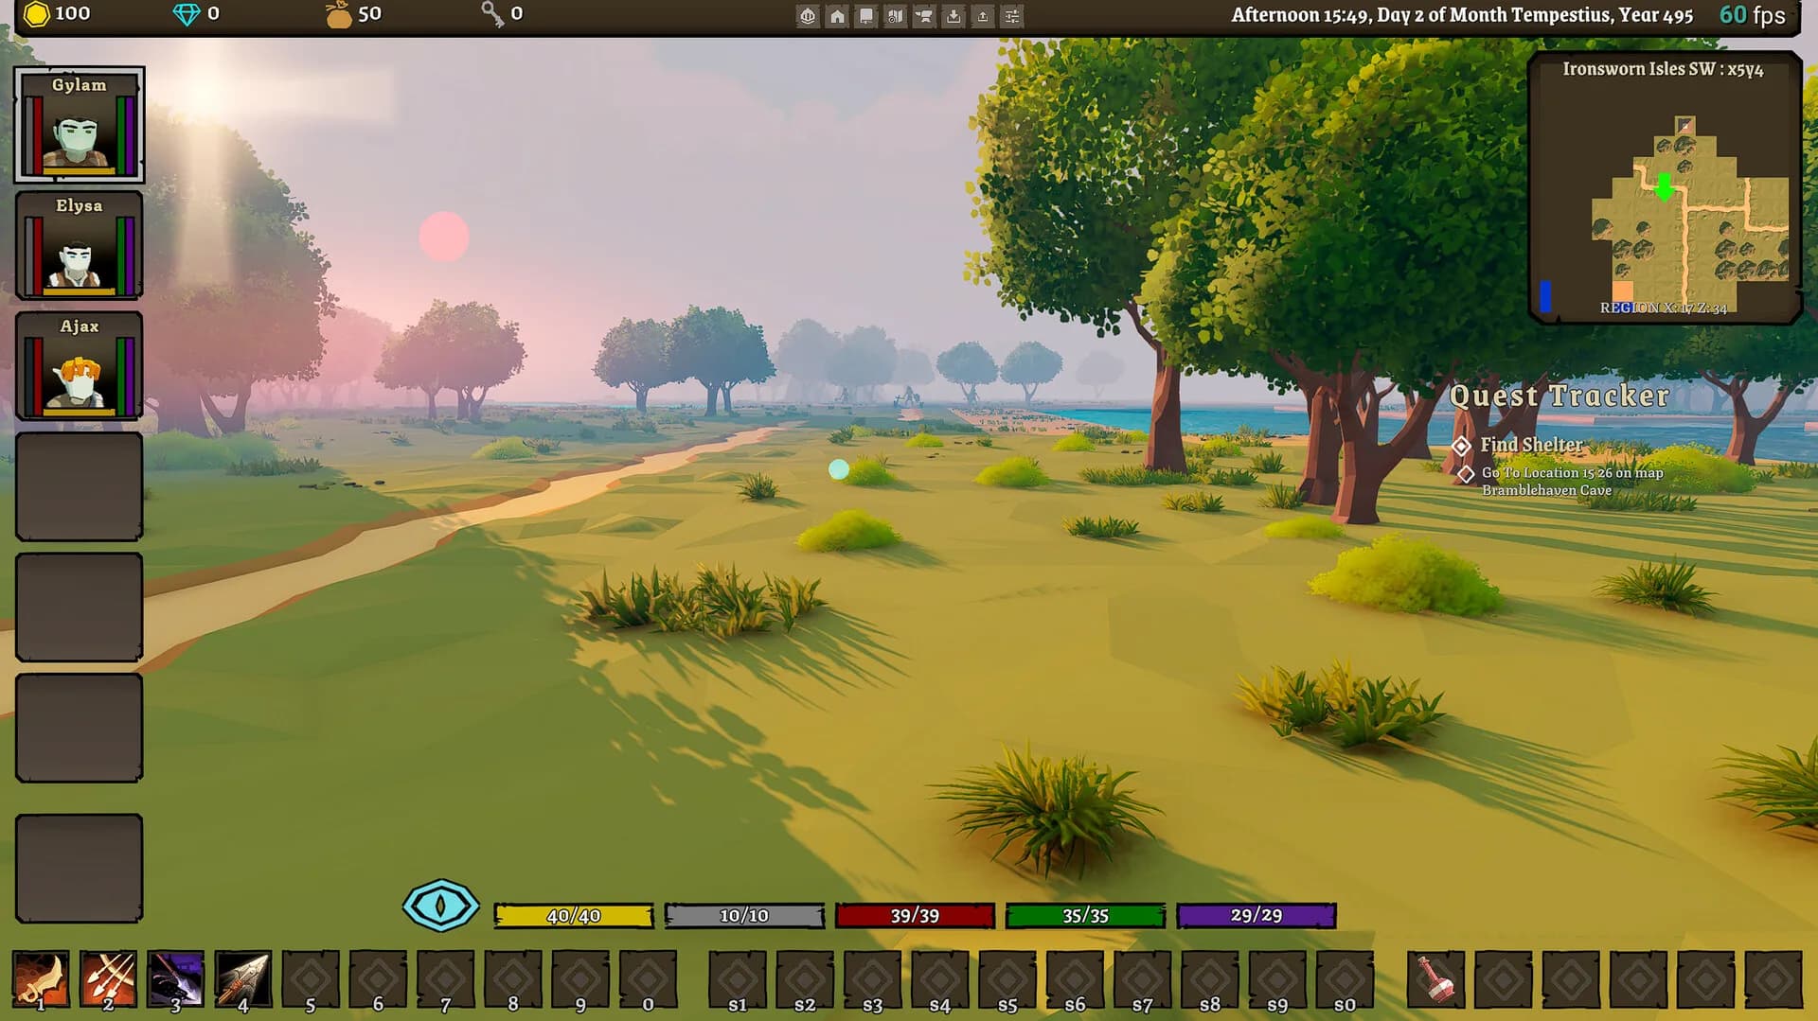The image size is (1818, 1021).
Task: Click the Find Shelter quest entry
Action: [x=1531, y=445]
